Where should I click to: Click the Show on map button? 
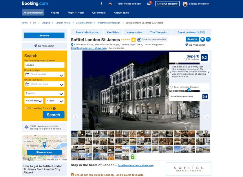(44, 152)
